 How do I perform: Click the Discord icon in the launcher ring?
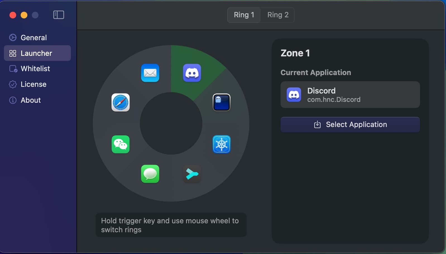click(x=192, y=73)
